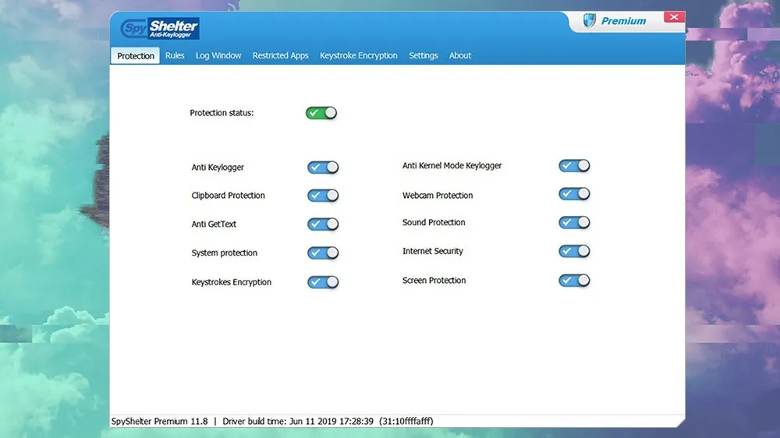The height and width of the screenshot is (438, 780).
Task: Disable the Anti Keylogger toggle
Action: (323, 168)
